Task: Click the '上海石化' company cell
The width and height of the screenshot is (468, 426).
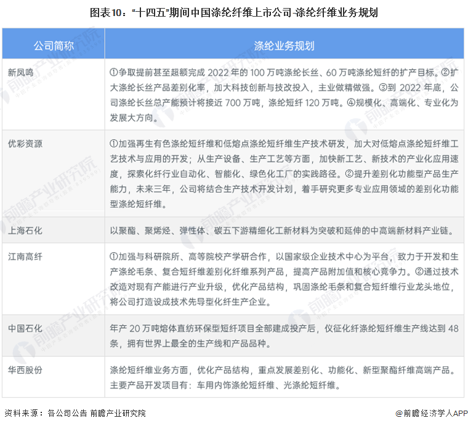Action: (x=54, y=230)
